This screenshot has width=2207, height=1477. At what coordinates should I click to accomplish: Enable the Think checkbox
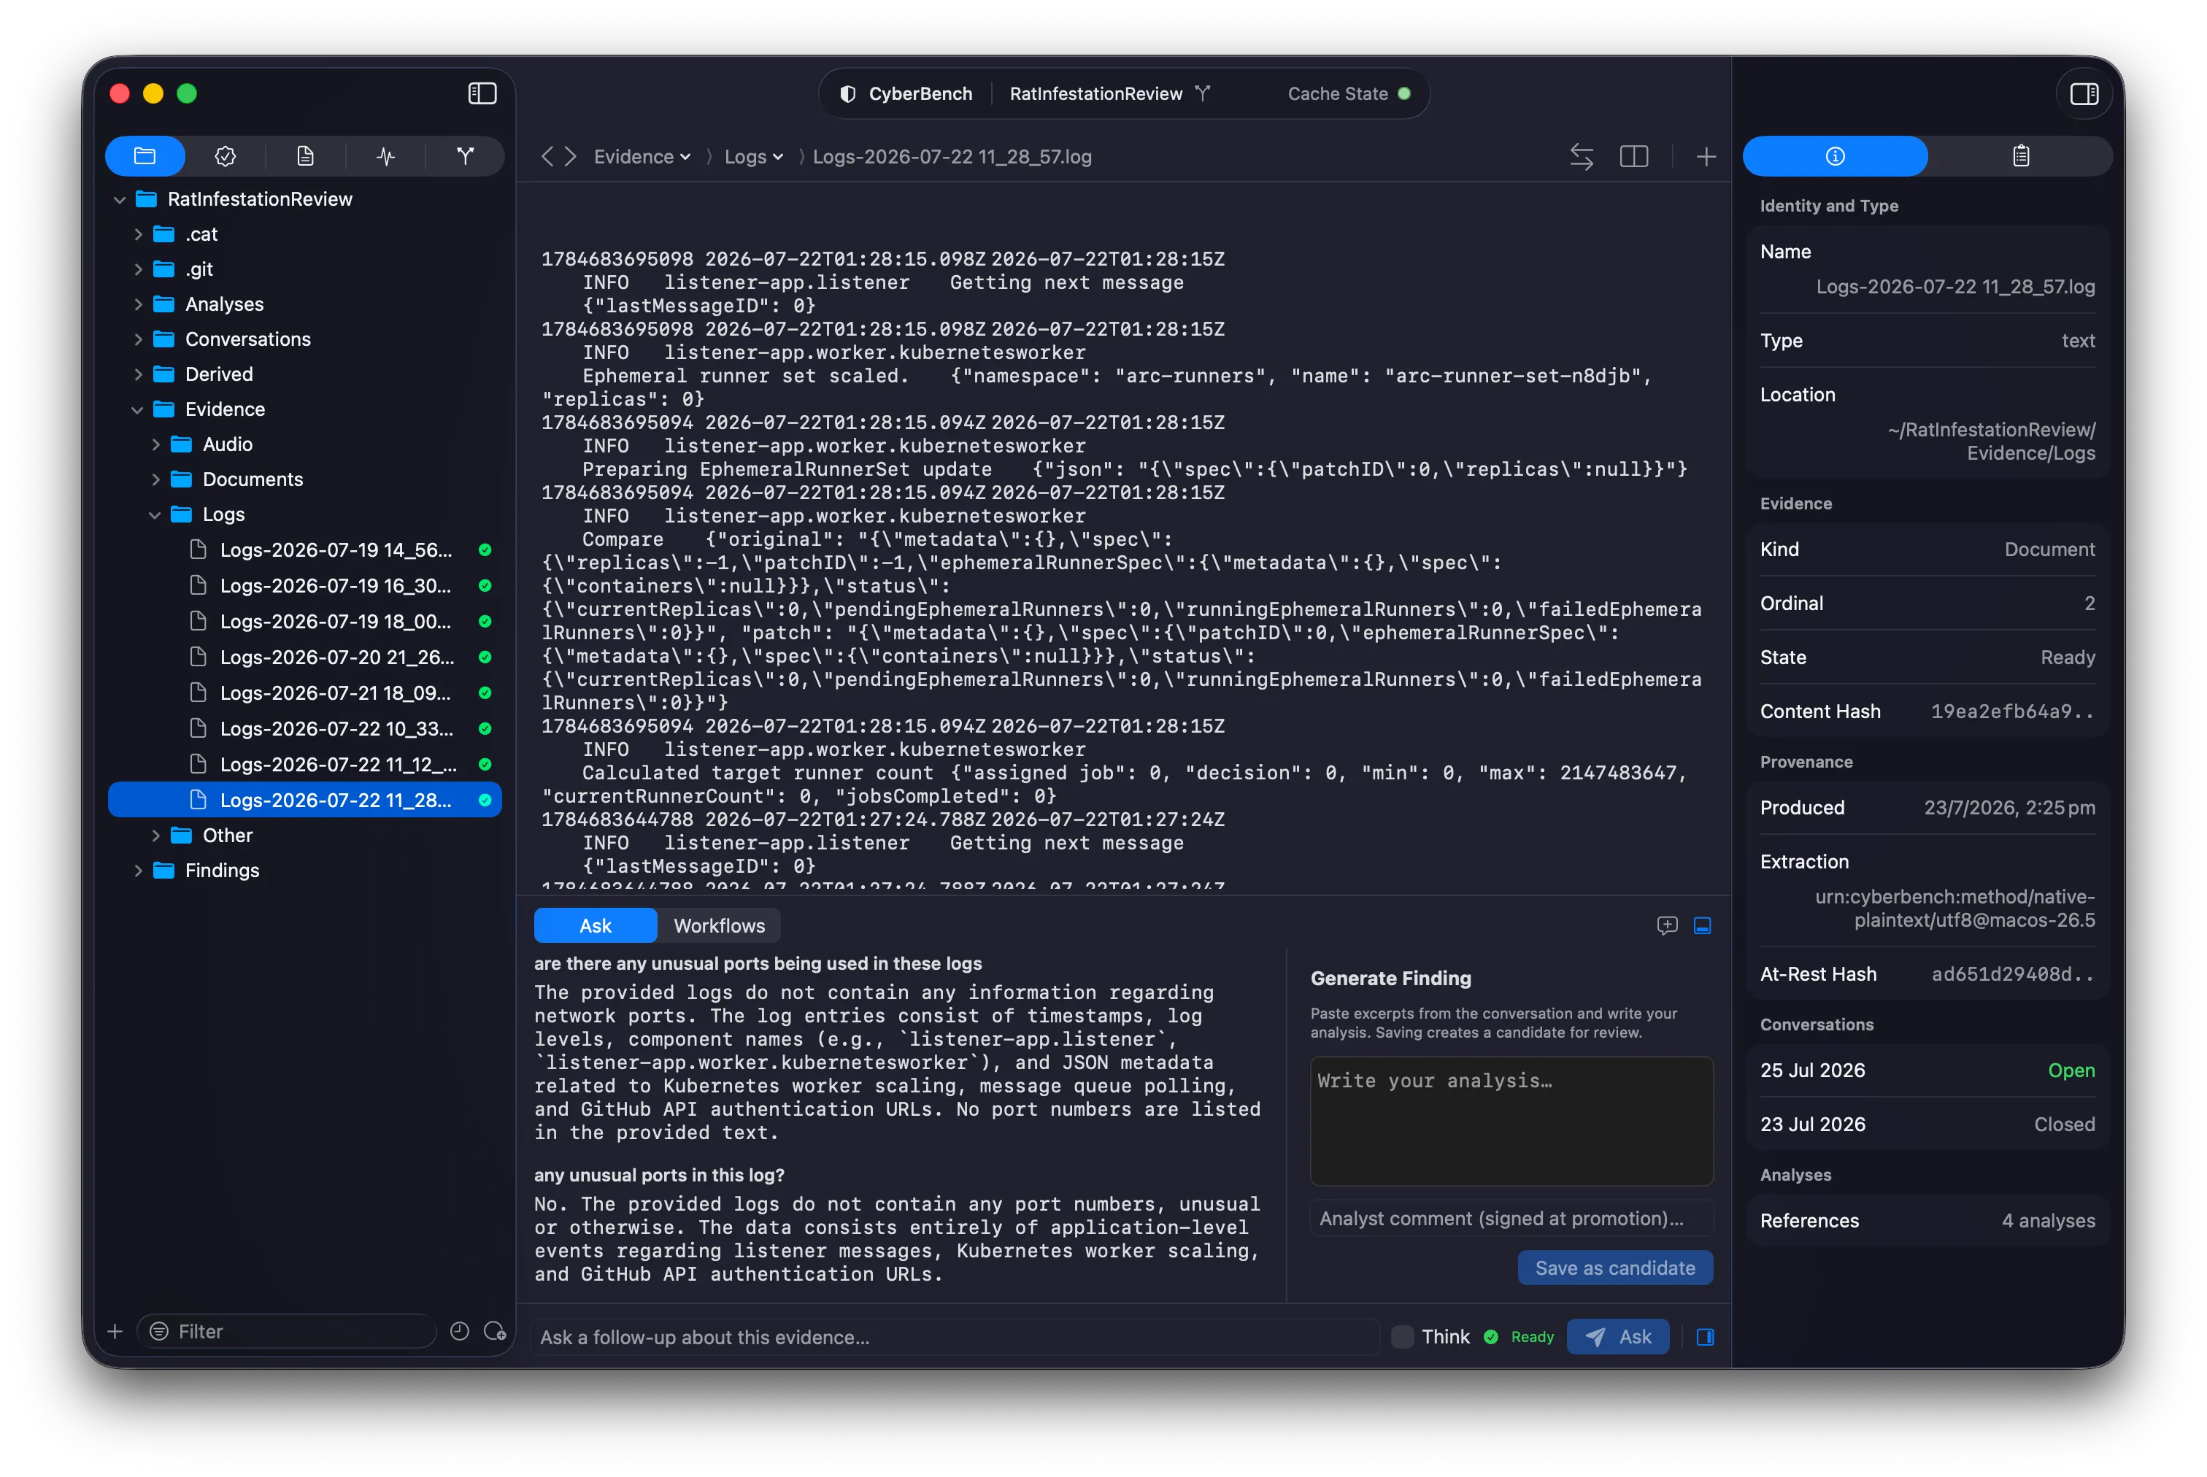1403,1335
